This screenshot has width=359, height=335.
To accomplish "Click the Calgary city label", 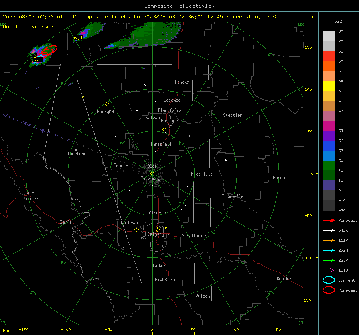I will click(x=156, y=234).
